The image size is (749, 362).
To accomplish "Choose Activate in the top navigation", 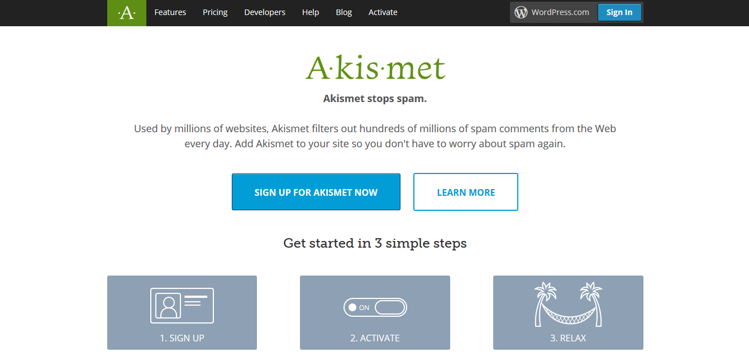I will [383, 12].
